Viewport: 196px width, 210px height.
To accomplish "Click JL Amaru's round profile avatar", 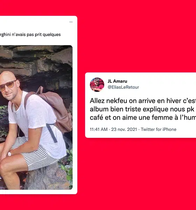I will [97, 84].
